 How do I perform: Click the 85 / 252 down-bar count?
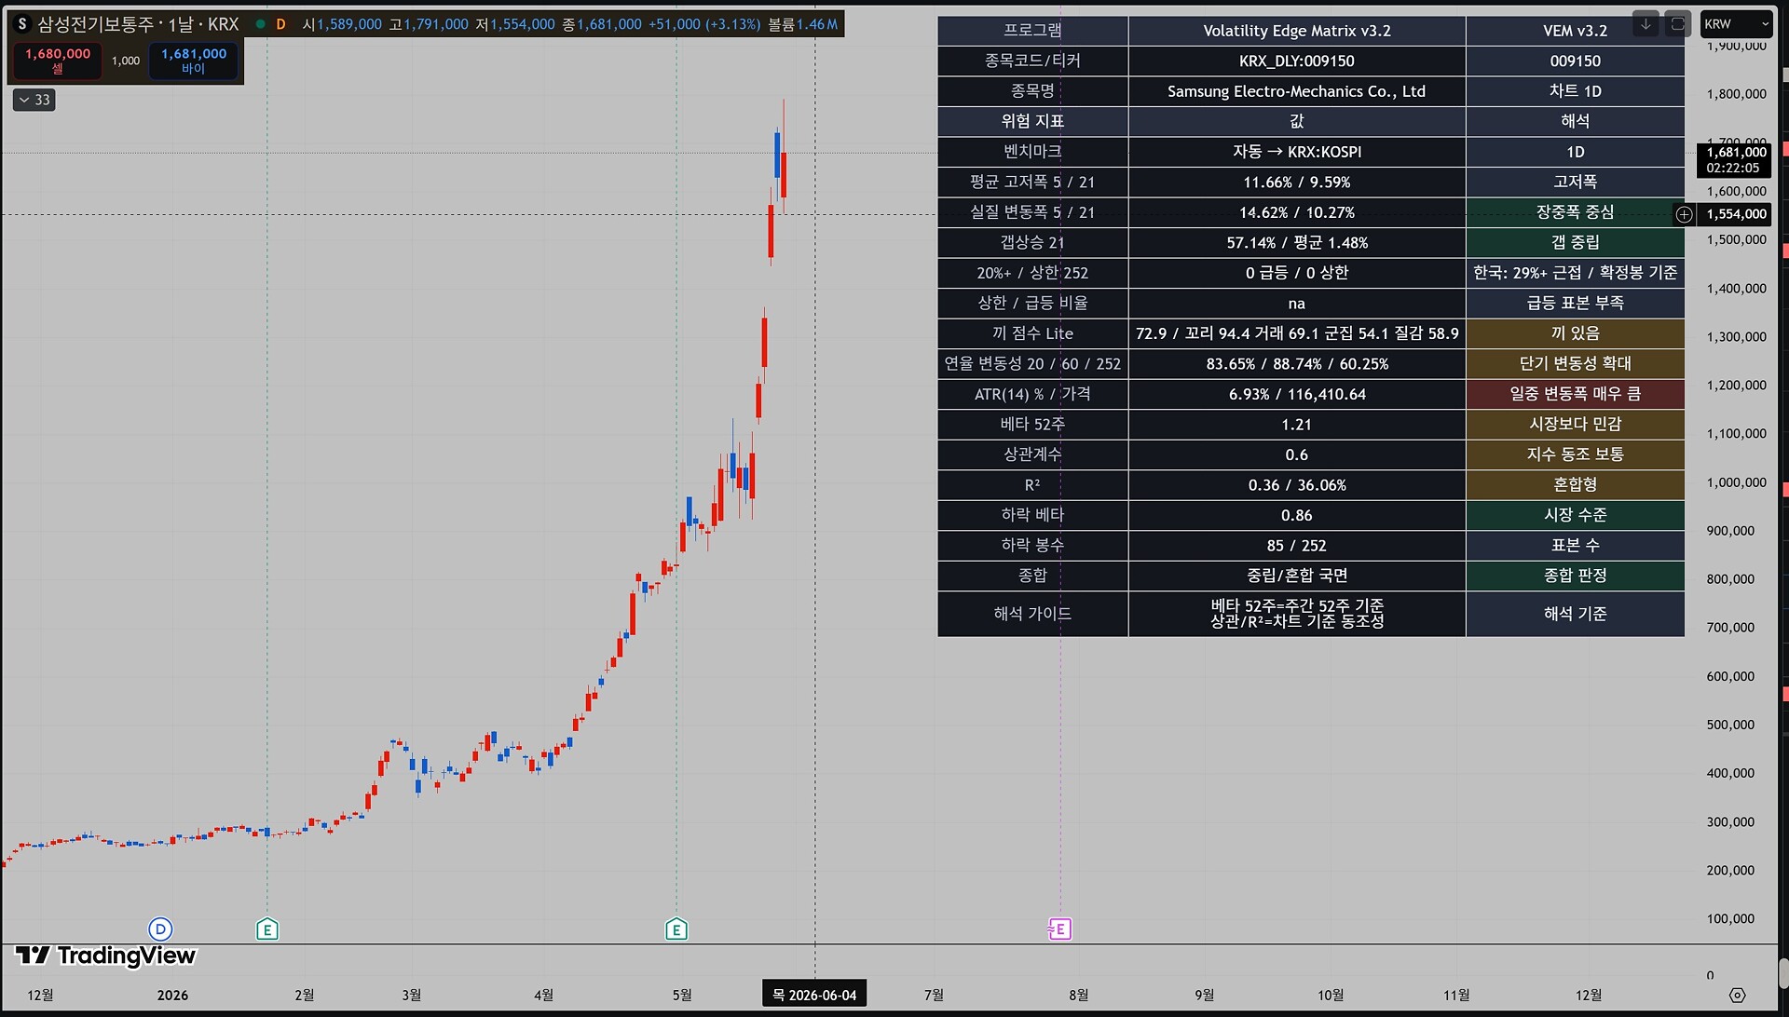(1297, 546)
